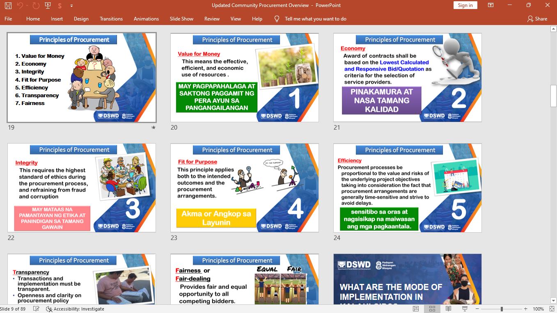Adjust the zoom slider handle
Viewport: 557px width, 313px height.
(502, 309)
